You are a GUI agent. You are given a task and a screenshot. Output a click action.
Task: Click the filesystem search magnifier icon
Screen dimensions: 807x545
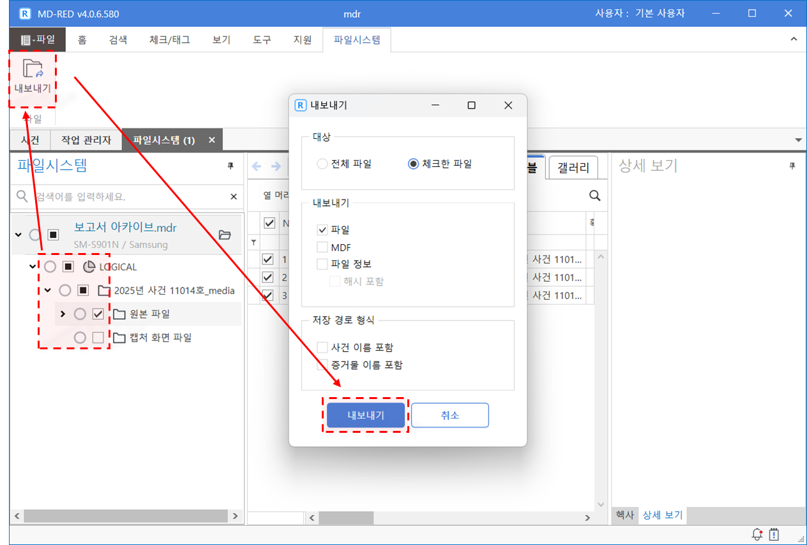(x=22, y=196)
